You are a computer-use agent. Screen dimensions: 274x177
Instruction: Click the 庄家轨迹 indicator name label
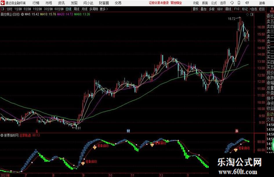(x=25, y=135)
